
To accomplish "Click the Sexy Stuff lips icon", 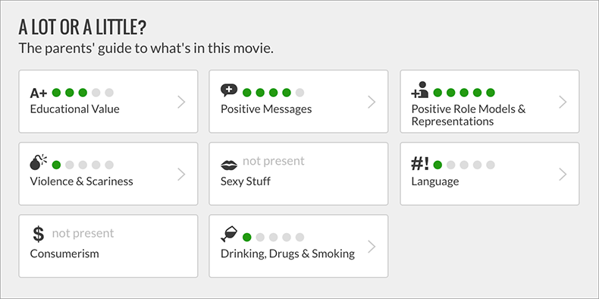I will (229, 165).
